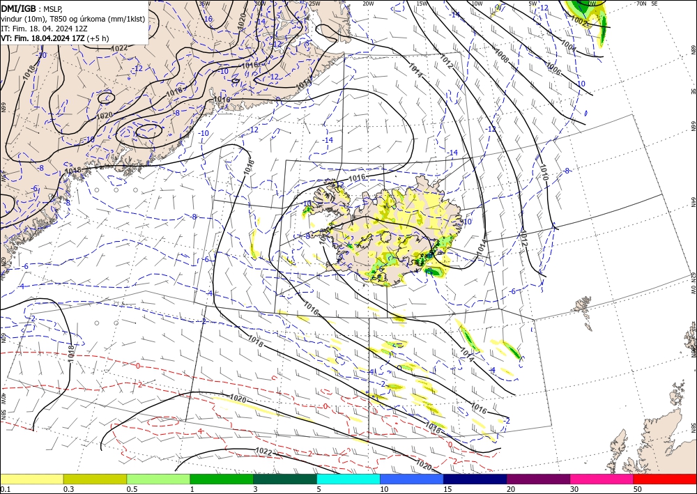
Task: Click the '15W' longitude label
Action: pyautogui.click(x=422, y=3)
